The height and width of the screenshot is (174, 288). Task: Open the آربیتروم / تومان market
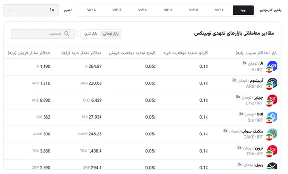coord(251,80)
